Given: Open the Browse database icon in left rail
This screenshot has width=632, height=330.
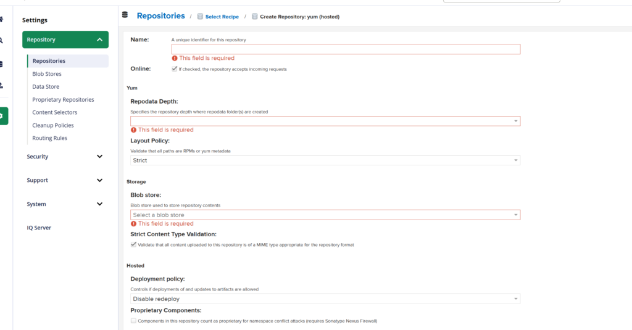Looking at the screenshot, I should [x=2, y=64].
